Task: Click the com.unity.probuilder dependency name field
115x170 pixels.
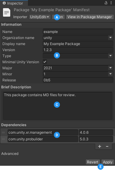Action: tap(43, 139)
